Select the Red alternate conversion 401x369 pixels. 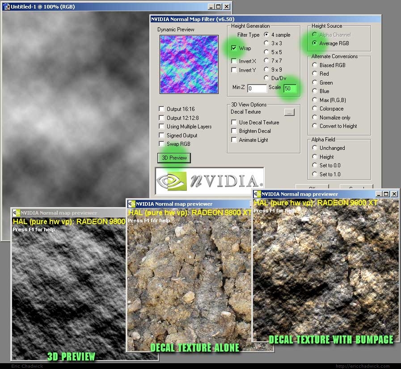(315, 74)
